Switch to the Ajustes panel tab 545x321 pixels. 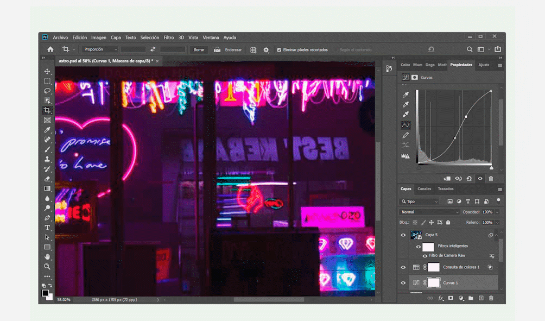(x=484, y=65)
